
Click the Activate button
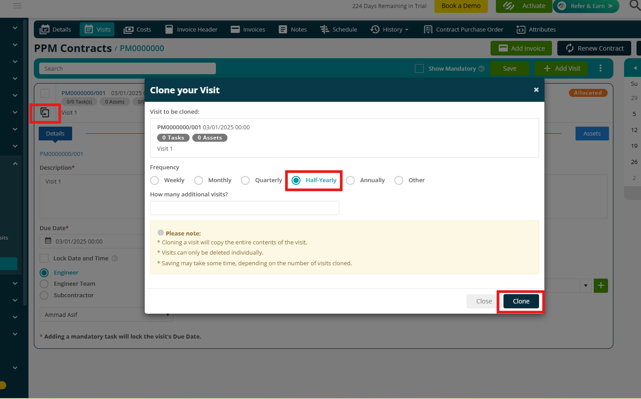tap(524, 6)
